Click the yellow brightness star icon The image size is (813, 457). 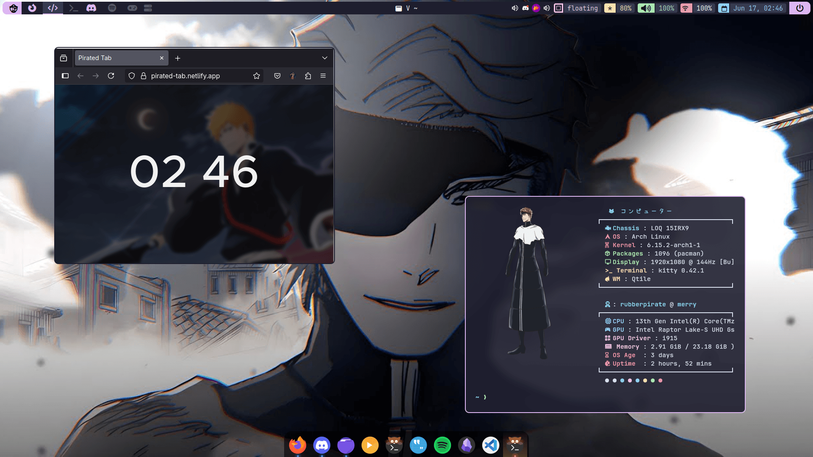(610, 8)
